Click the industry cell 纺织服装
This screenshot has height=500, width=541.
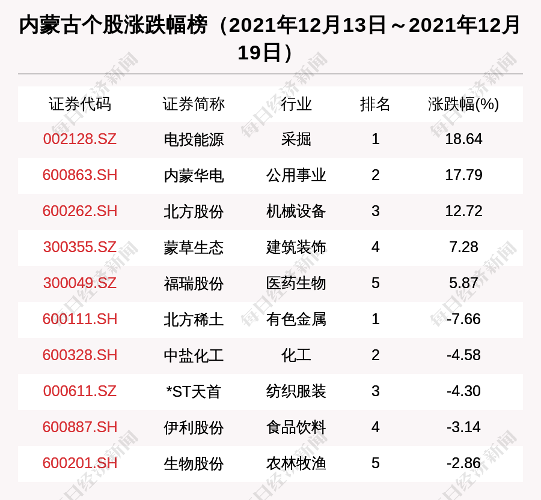pyautogui.click(x=296, y=391)
